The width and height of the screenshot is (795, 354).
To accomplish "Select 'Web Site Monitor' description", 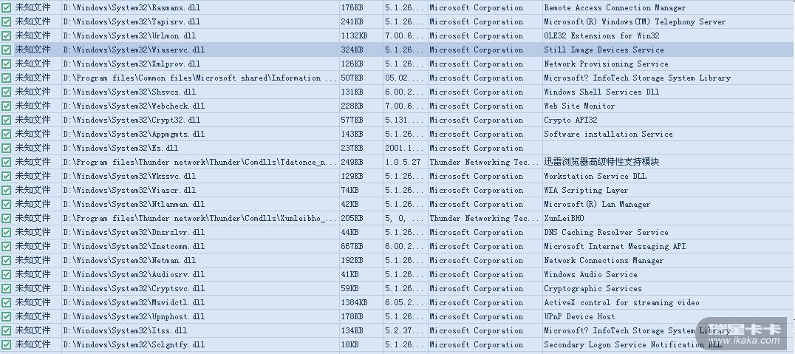I will pyautogui.click(x=579, y=106).
